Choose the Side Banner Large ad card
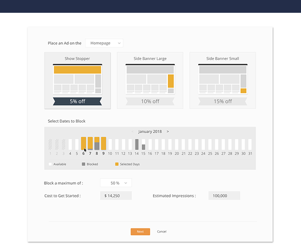The height and width of the screenshot is (252, 301). point(150,81)
